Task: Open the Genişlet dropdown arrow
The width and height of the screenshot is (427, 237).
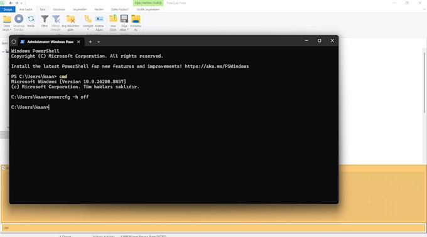Action: (x=88, y=29)
